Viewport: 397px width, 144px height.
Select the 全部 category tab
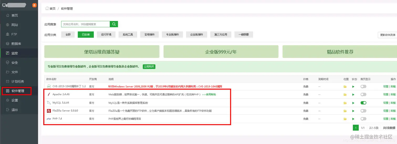point(68,35)
